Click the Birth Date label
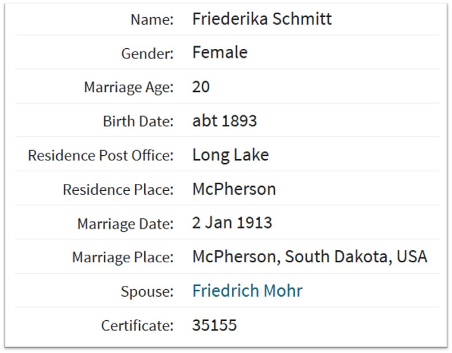 pyautogui.click(x=138, y=121)
